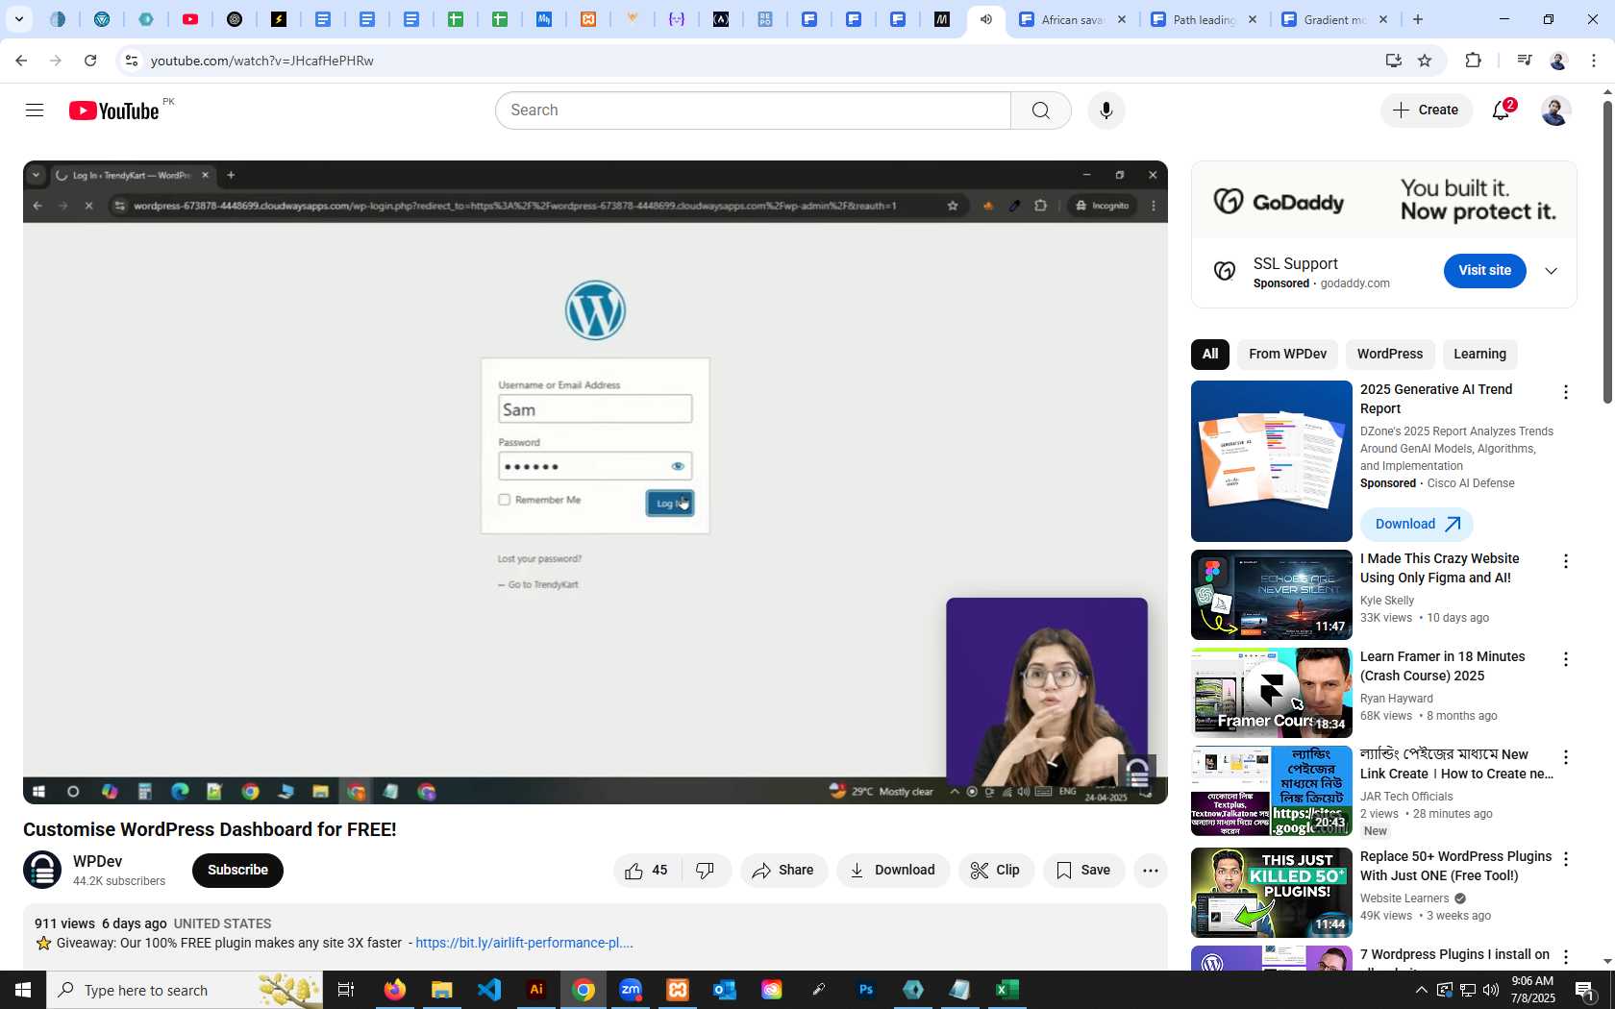This screenshot has height=1009, width=1615.
Task: Download the Generative AI Trend Report
Action: (1416, 525)
